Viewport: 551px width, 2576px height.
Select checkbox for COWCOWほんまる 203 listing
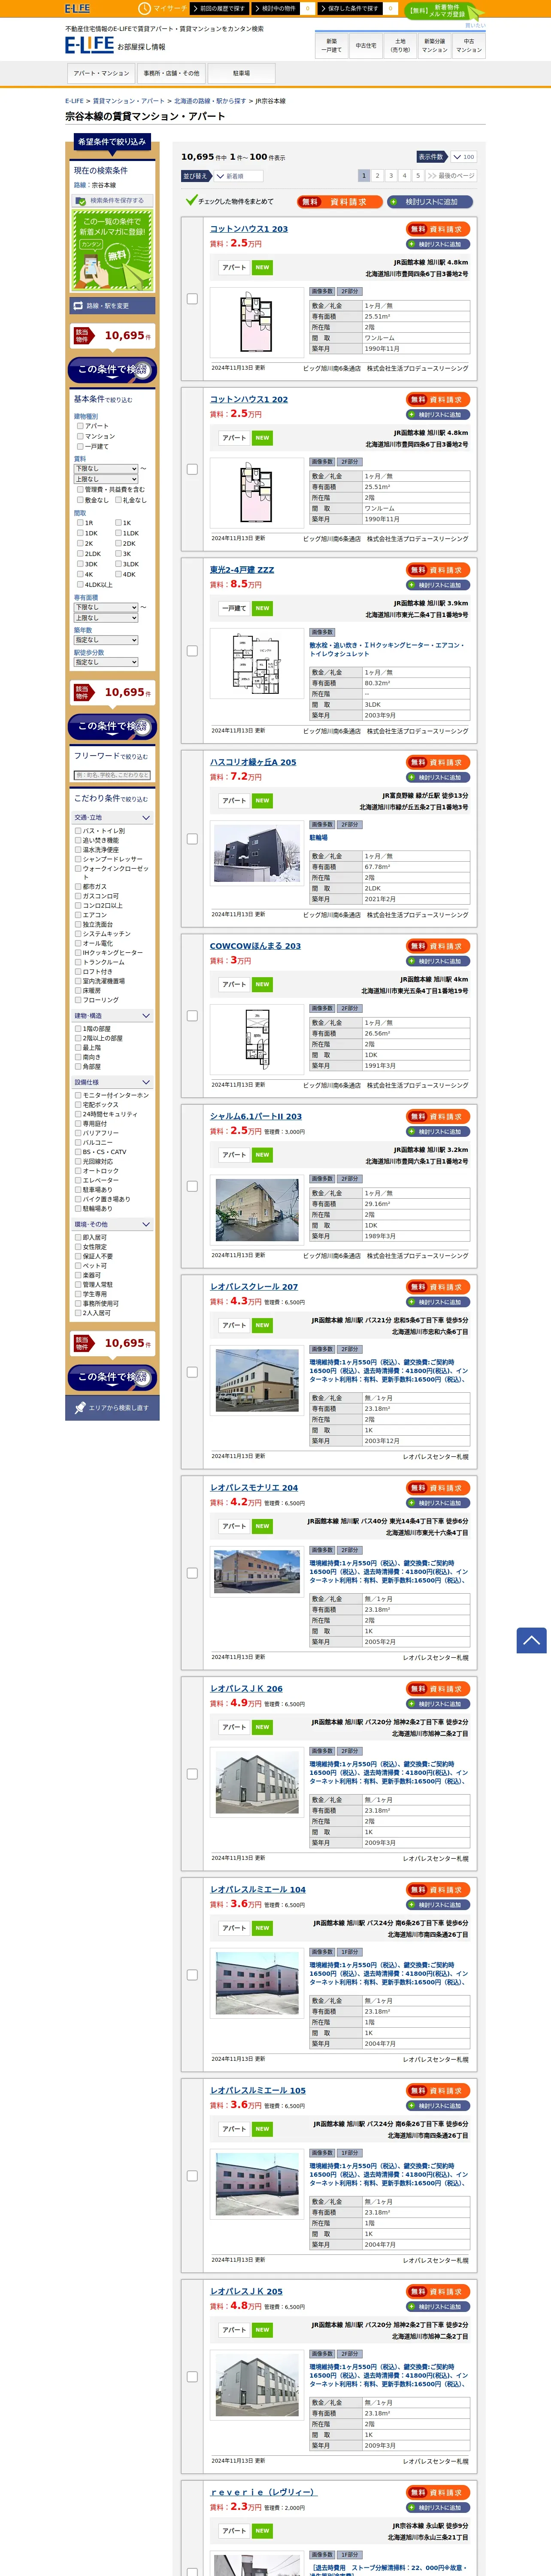point(192,1016)
